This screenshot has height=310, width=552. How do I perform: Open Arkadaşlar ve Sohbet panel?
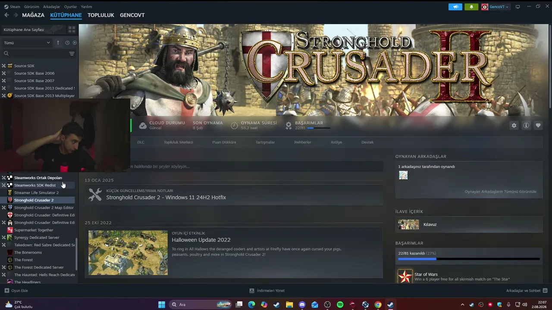coord(527,291)
